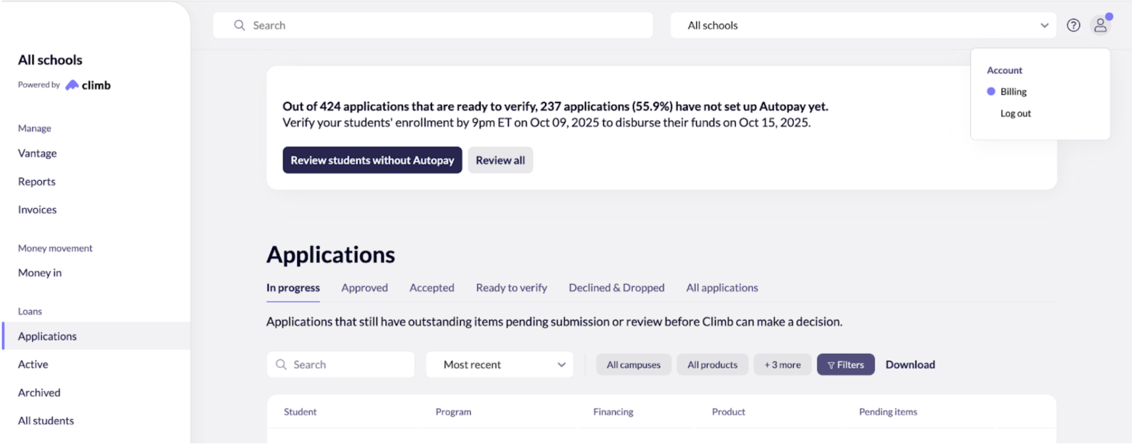The height and width of the screenshot is (445, 1132).
Task: Click magnifier icon in top search bar
Action: (x=239, y=25)
